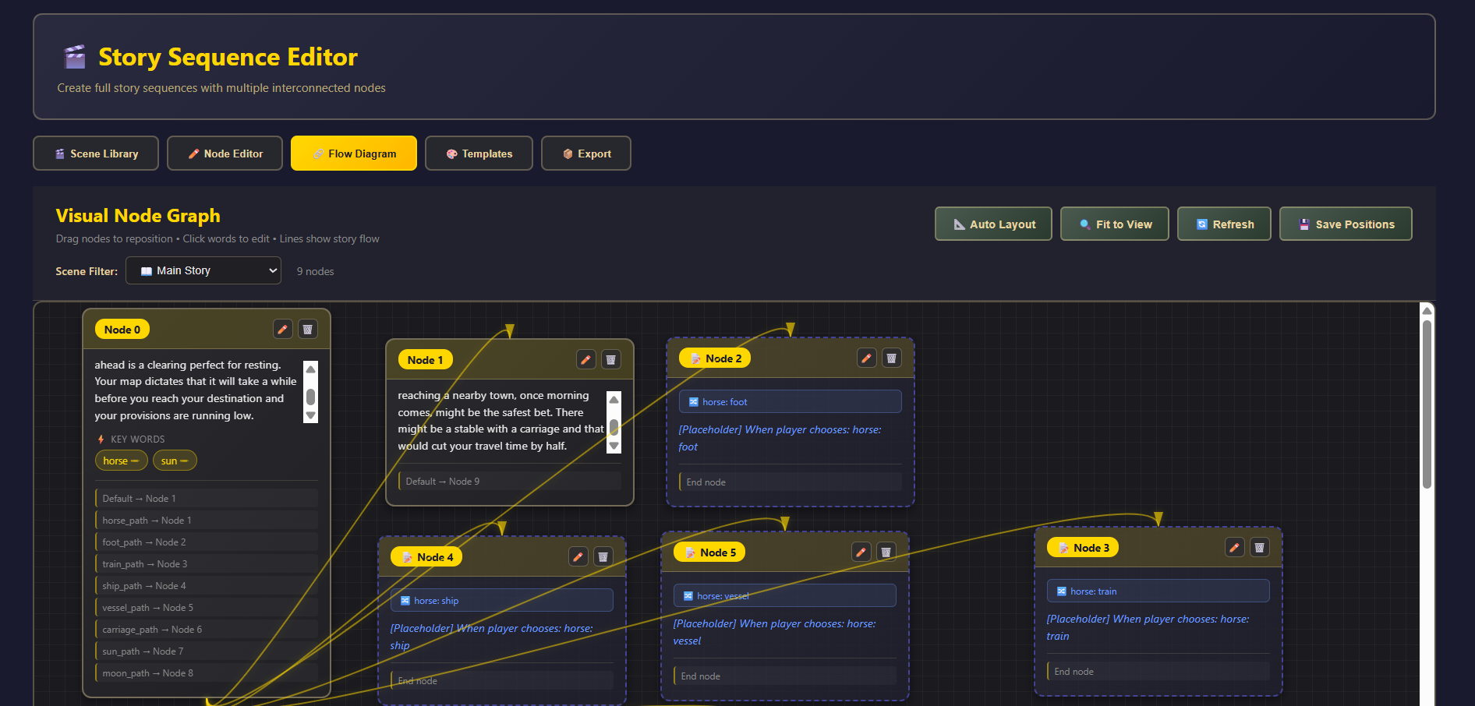Save node positions with Save Positions
The height and width of the screenshot is (706, 1475).
[1345, 224]
